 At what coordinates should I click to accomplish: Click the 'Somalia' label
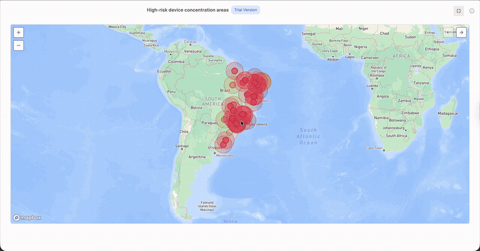click(449, 56)
